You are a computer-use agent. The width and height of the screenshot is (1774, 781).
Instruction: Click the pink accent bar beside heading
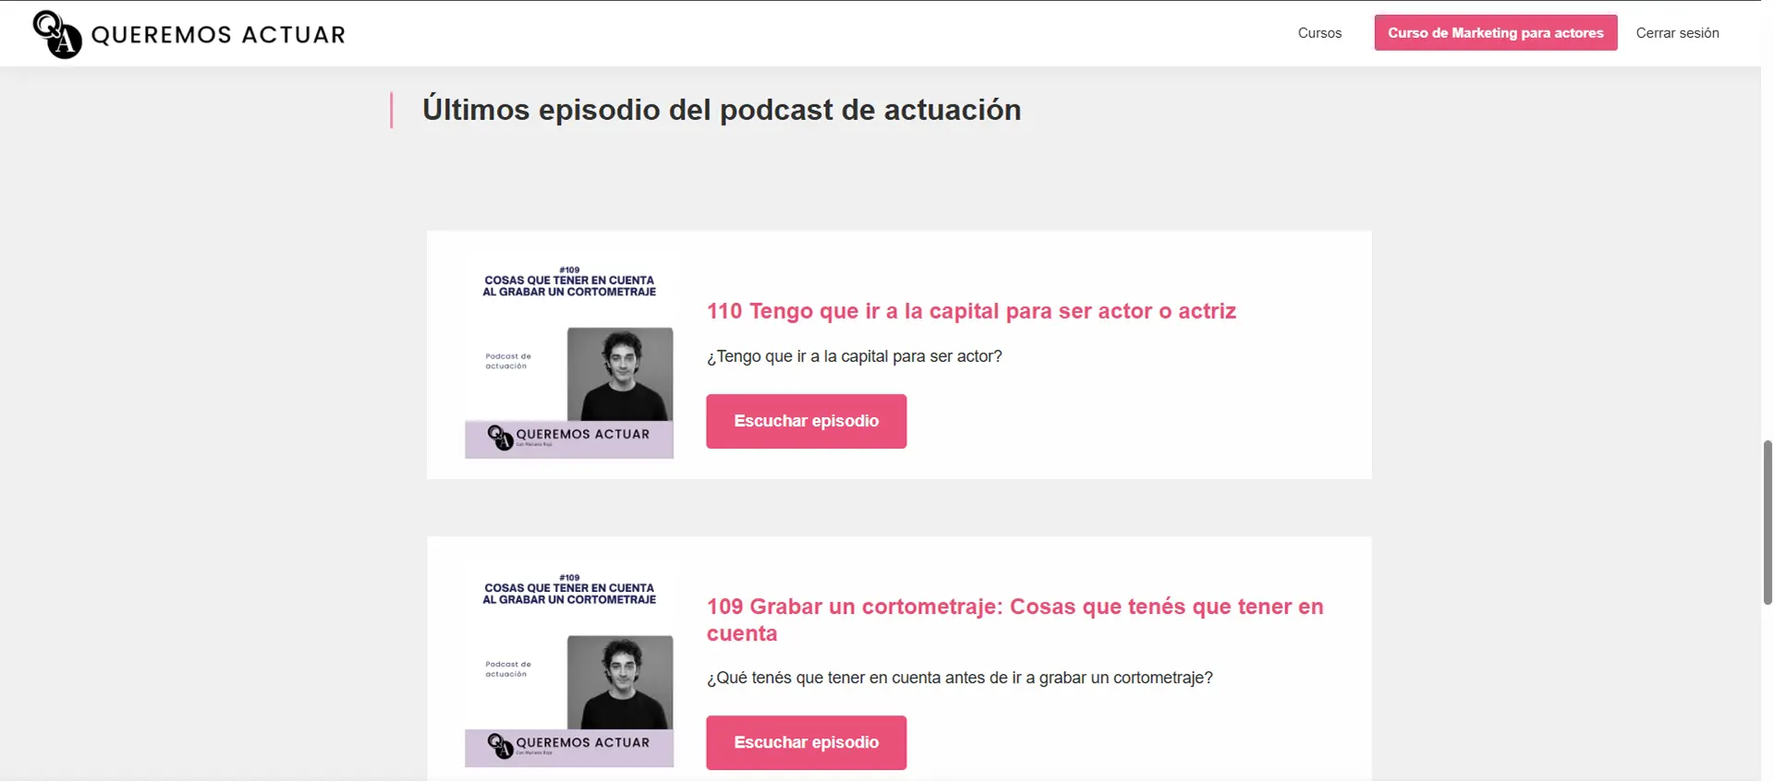click(x=392, y=110)
